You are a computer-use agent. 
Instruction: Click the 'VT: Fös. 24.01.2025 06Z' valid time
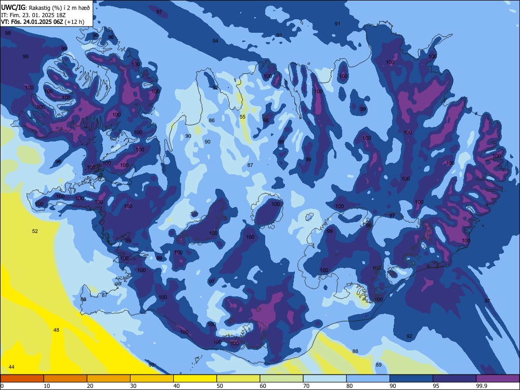click(x=32, y=22)
